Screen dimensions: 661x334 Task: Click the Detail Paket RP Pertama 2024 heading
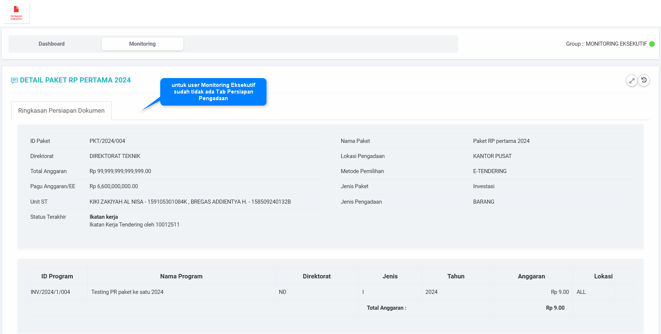coord(75,80)
